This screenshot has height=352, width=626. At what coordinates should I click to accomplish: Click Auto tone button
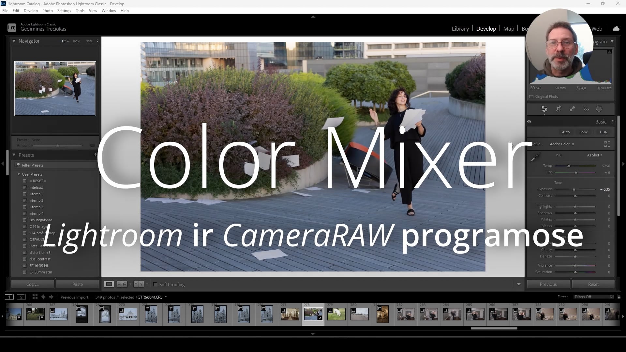click(x=566, y=132)
